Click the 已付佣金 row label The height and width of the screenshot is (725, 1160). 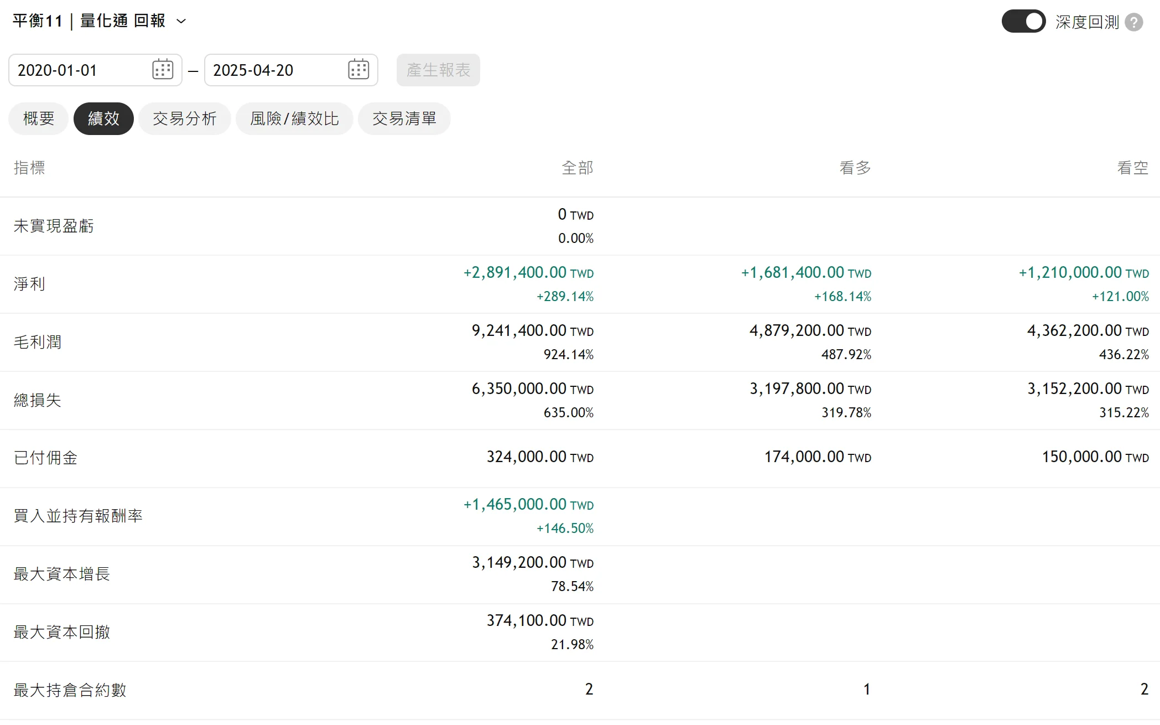pos(45,458)
